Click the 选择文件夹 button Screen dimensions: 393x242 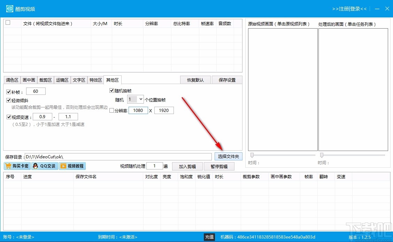(228, 157)
